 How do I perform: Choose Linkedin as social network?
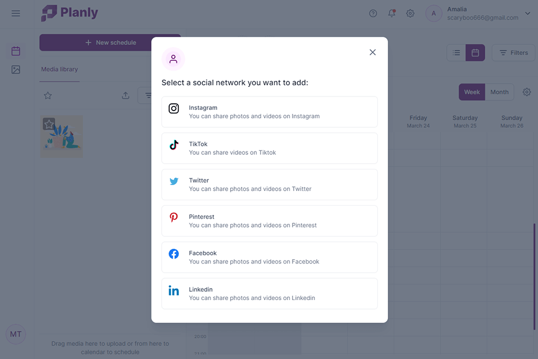click(x=270, y=293)
